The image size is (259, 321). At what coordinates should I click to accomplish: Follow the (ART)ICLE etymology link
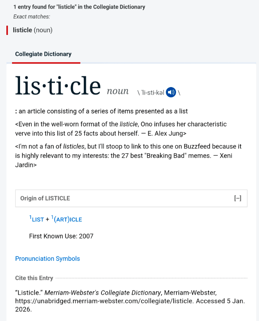pyautogui.click(x=67, y=219)
